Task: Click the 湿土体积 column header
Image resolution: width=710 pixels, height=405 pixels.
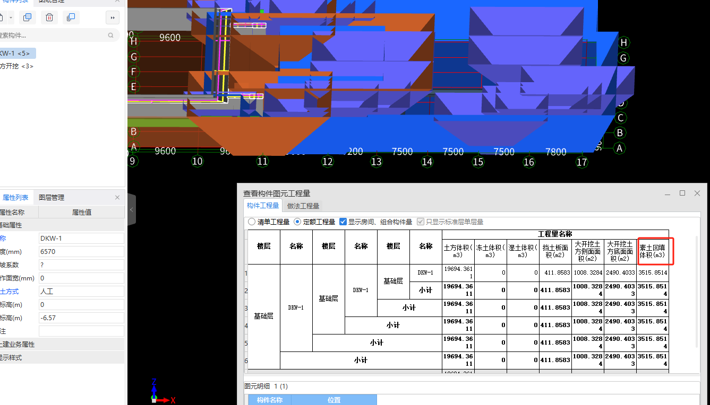Action: pyautogui.click(x=523, y=251)
